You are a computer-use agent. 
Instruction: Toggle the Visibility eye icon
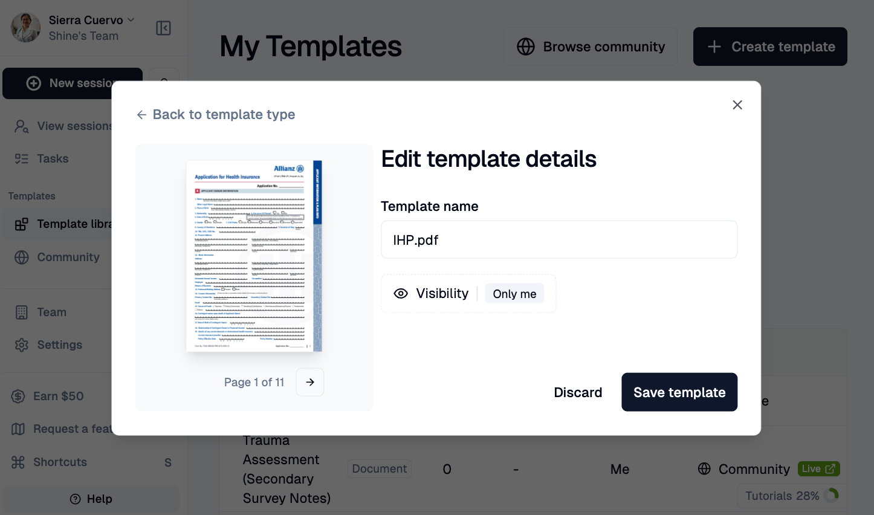401,293
